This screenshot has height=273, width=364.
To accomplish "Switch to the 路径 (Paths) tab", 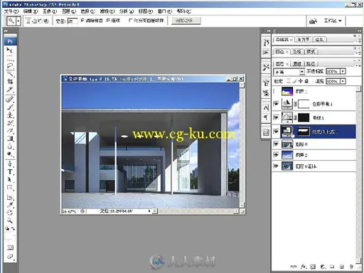I will (x=311, y=64).
